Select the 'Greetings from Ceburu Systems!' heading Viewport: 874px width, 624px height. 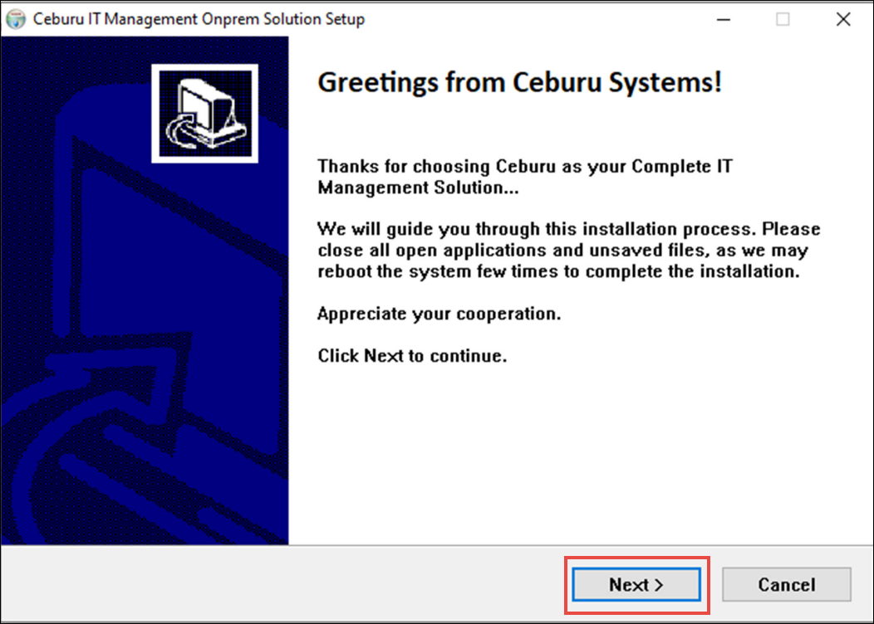pos(519,82)
